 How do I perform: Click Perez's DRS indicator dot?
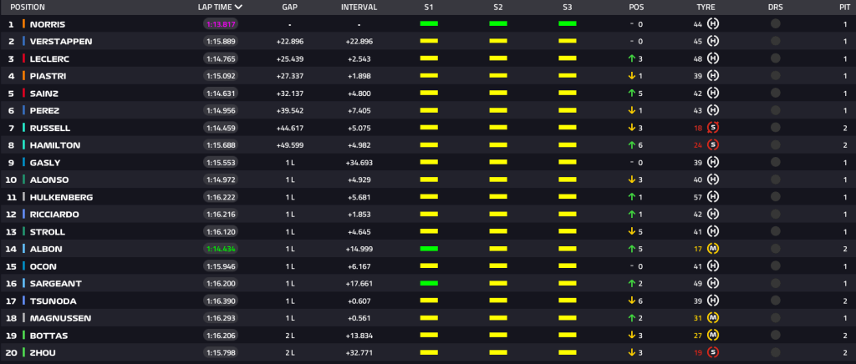pyautogui.click(x=775, y=110)
